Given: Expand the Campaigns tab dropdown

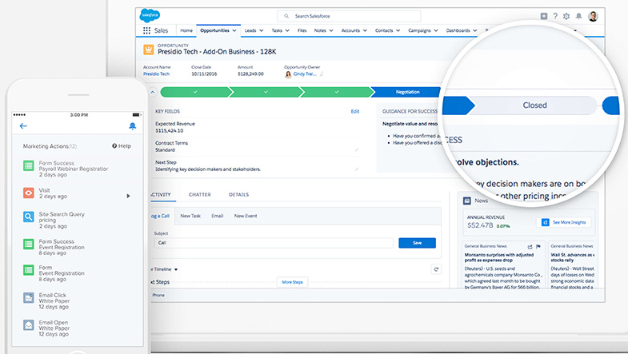Looking at the screenshot, I should pos(436,30).
